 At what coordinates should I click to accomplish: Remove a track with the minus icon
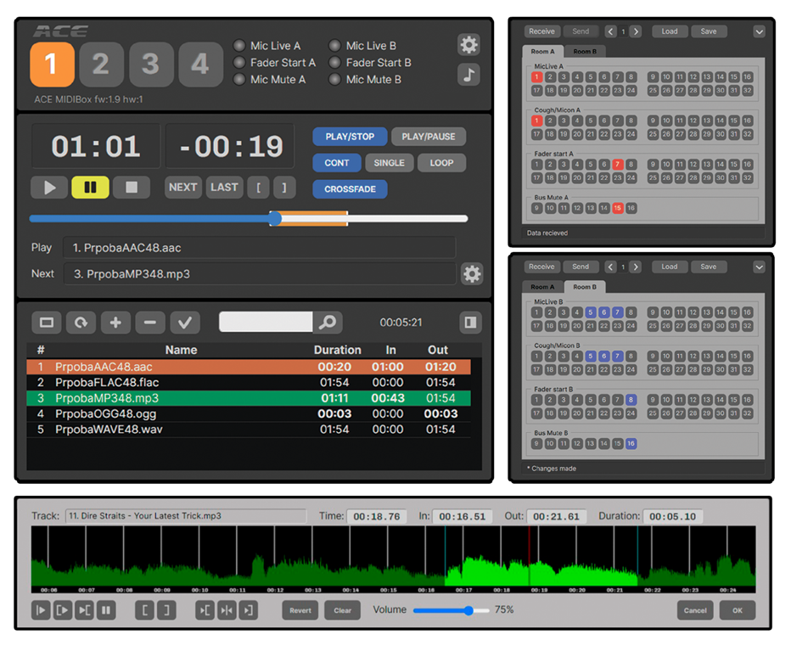pyautogui.click(x=150, y=323)
